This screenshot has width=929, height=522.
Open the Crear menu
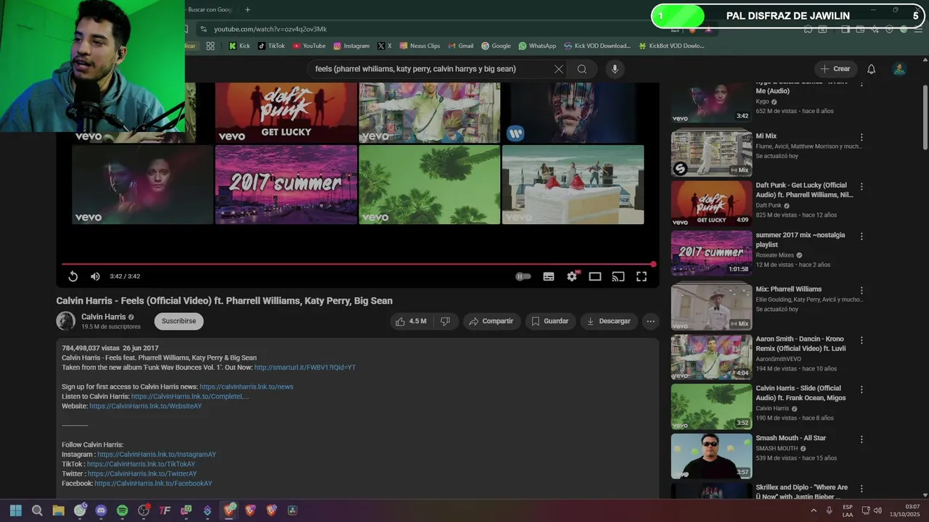[835, 69]
